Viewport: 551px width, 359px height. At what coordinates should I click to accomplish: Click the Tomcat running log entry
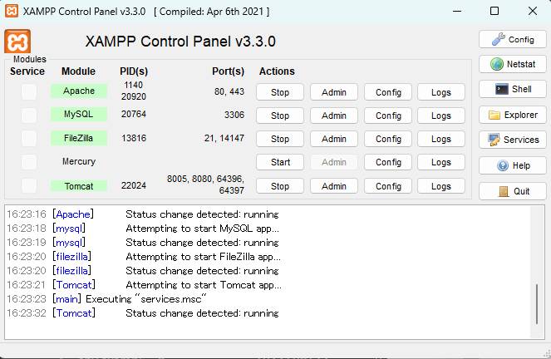click(202, 313)
